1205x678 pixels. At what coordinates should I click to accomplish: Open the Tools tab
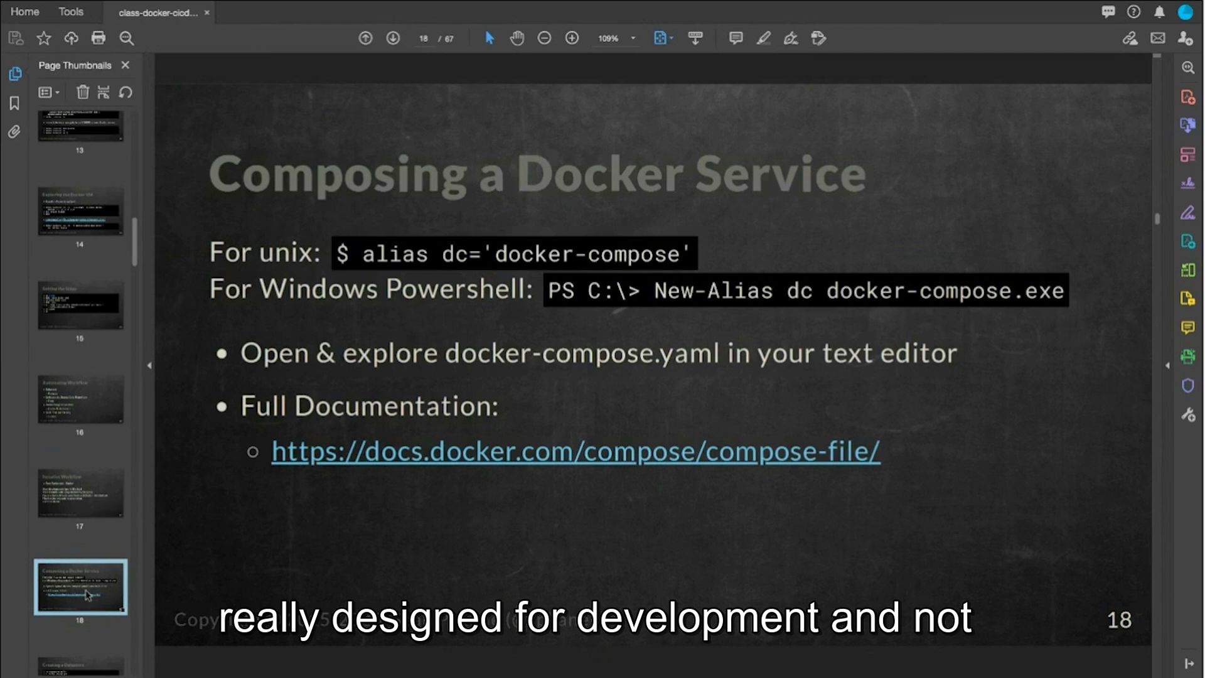(x=71, y=12)
